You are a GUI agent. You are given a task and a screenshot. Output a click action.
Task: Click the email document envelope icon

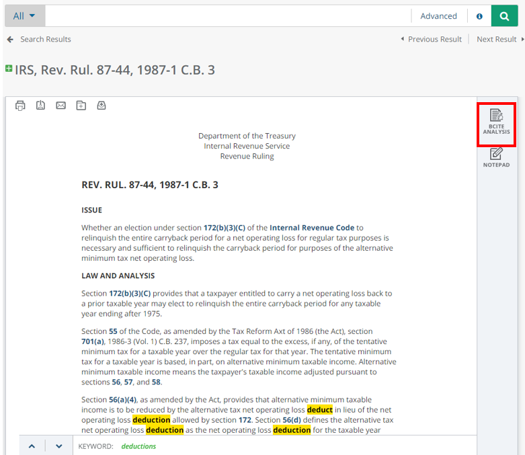point(60,106)
